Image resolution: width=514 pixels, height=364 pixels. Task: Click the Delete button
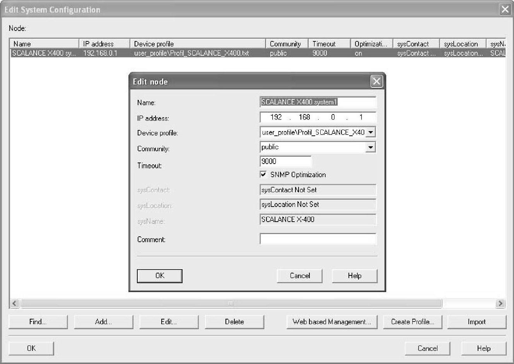pos(234,322)
